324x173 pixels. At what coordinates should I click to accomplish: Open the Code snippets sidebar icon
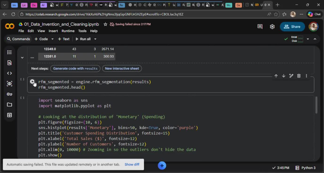pyautogui.click(x=9, y=73)
